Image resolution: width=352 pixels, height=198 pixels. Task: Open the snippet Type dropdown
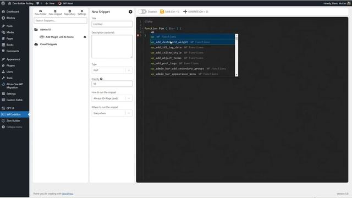[112, 70]
